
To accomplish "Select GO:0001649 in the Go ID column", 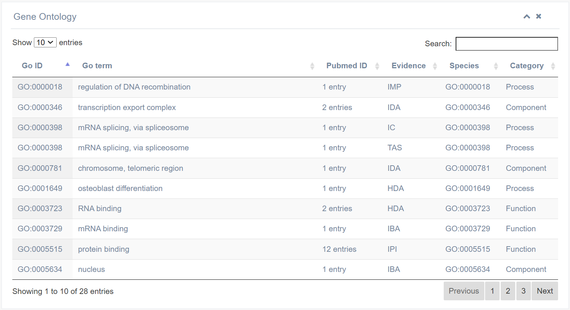I will click(x=40, y=188).
